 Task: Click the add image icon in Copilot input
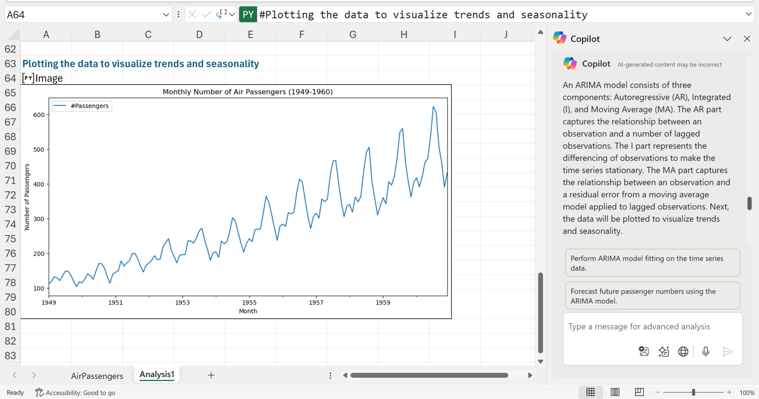click(644, 351)
